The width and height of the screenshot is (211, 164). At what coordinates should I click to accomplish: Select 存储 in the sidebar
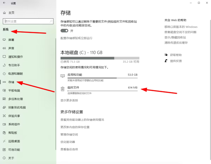click(11, 82)
